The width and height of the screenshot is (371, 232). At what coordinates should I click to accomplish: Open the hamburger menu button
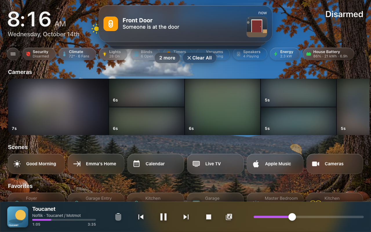[13, 54]
